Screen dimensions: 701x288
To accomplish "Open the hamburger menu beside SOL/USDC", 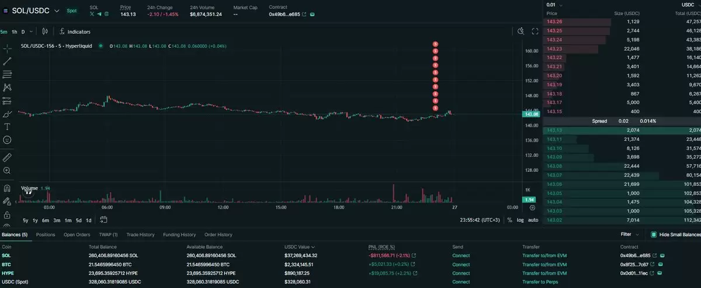I will pos(5,10).
